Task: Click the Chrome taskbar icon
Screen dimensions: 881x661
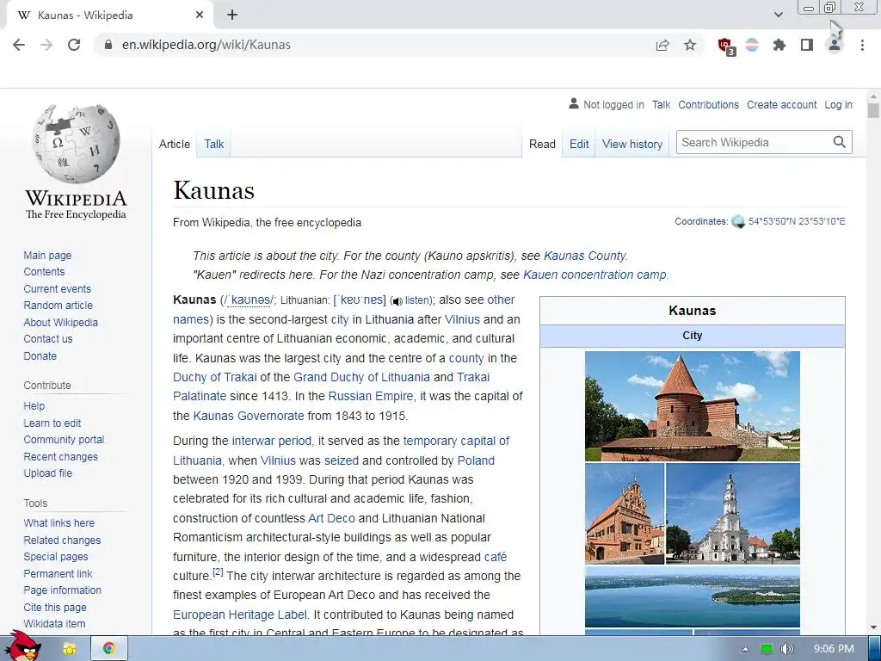Action: 109,649
